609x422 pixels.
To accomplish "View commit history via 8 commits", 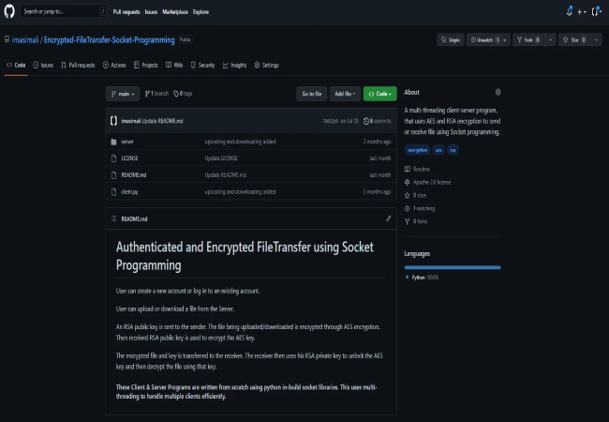I will coord(378,121).
